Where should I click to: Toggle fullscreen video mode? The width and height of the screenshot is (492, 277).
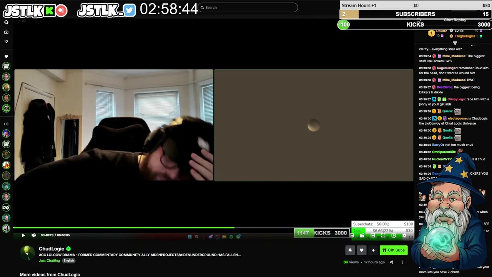click(x=383, y=235)
